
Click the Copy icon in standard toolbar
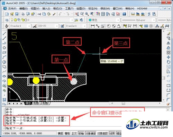click(44, 14)
